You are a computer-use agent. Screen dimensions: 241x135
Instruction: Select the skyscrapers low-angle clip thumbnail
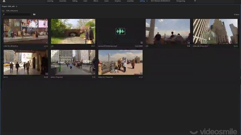point(215,31)
